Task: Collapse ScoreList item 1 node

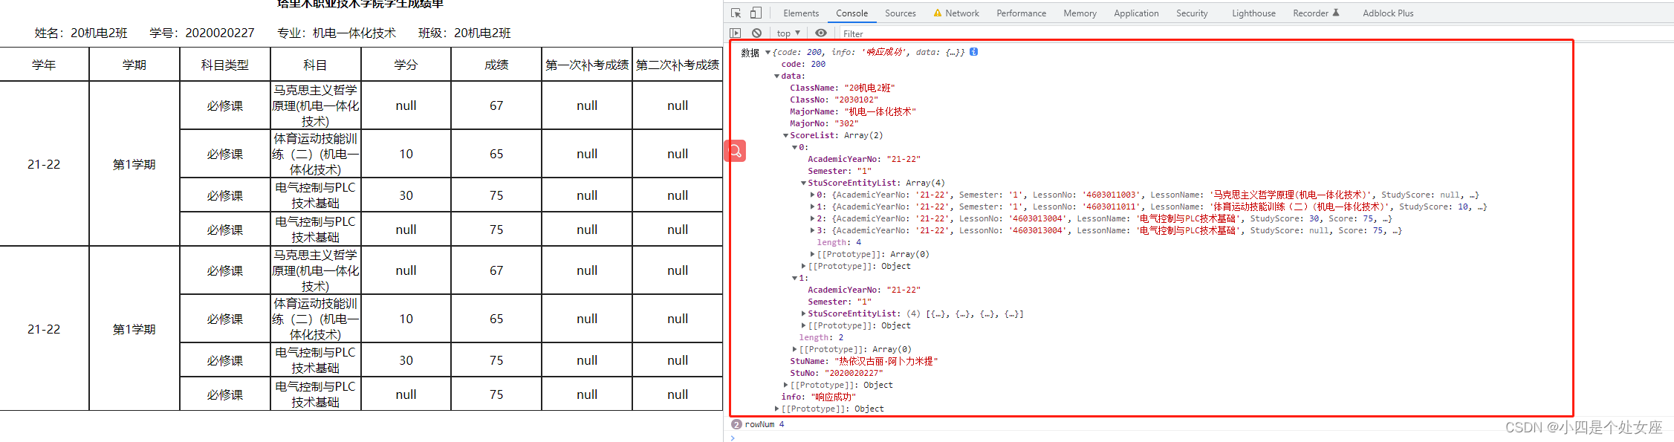Action: tap(794, 278)
